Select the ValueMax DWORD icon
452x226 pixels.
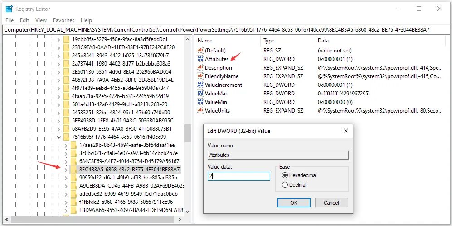200,94
